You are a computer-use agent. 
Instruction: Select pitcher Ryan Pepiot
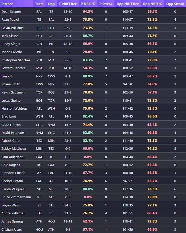[x=10, y=20]
